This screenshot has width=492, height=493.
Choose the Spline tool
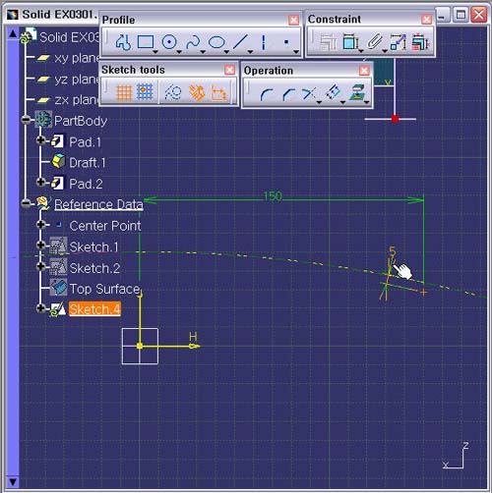193,42
